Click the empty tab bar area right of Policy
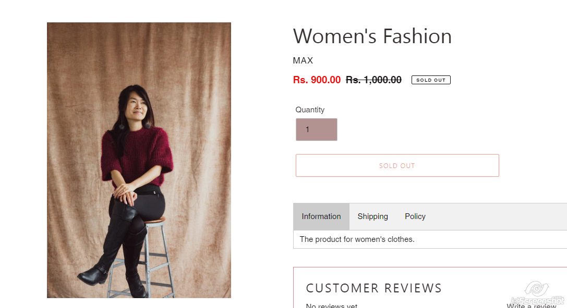The image size is (567, 308). click(x=496, y=216)
